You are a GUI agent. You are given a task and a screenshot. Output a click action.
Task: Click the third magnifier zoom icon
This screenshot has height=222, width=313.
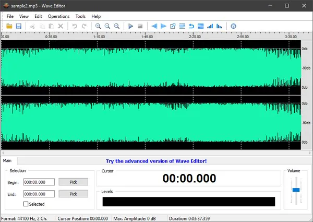click(117, 26)
